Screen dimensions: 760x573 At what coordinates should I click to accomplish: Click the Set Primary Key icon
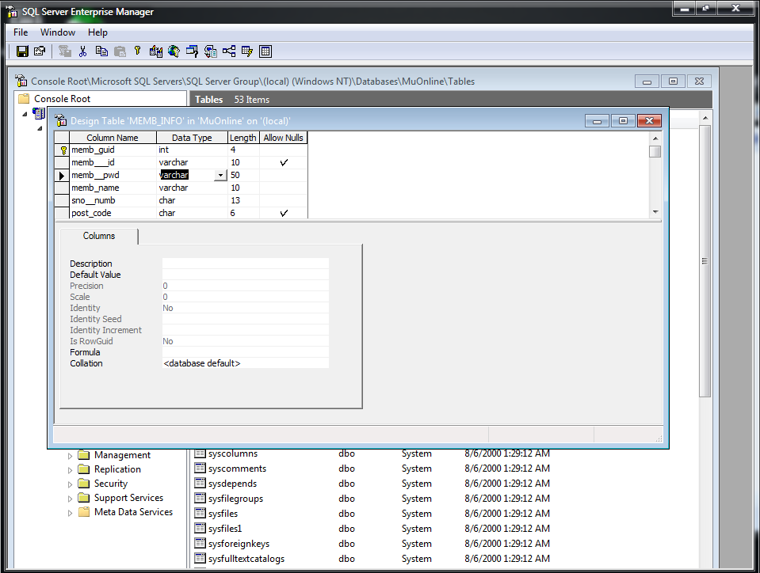tap(137, 51)
